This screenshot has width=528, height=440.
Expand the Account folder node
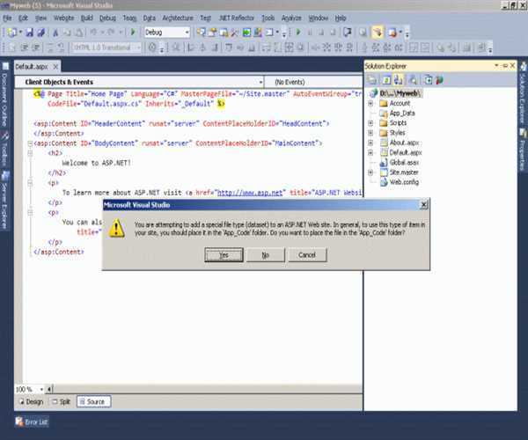tap(370, 103)
